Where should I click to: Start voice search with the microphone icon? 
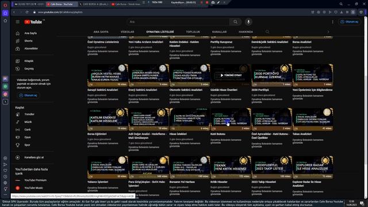(248, 22)
